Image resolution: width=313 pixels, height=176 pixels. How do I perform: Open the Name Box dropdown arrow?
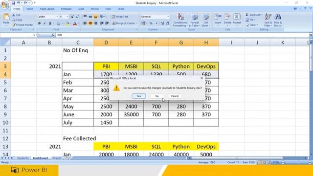tap(34, 35)
